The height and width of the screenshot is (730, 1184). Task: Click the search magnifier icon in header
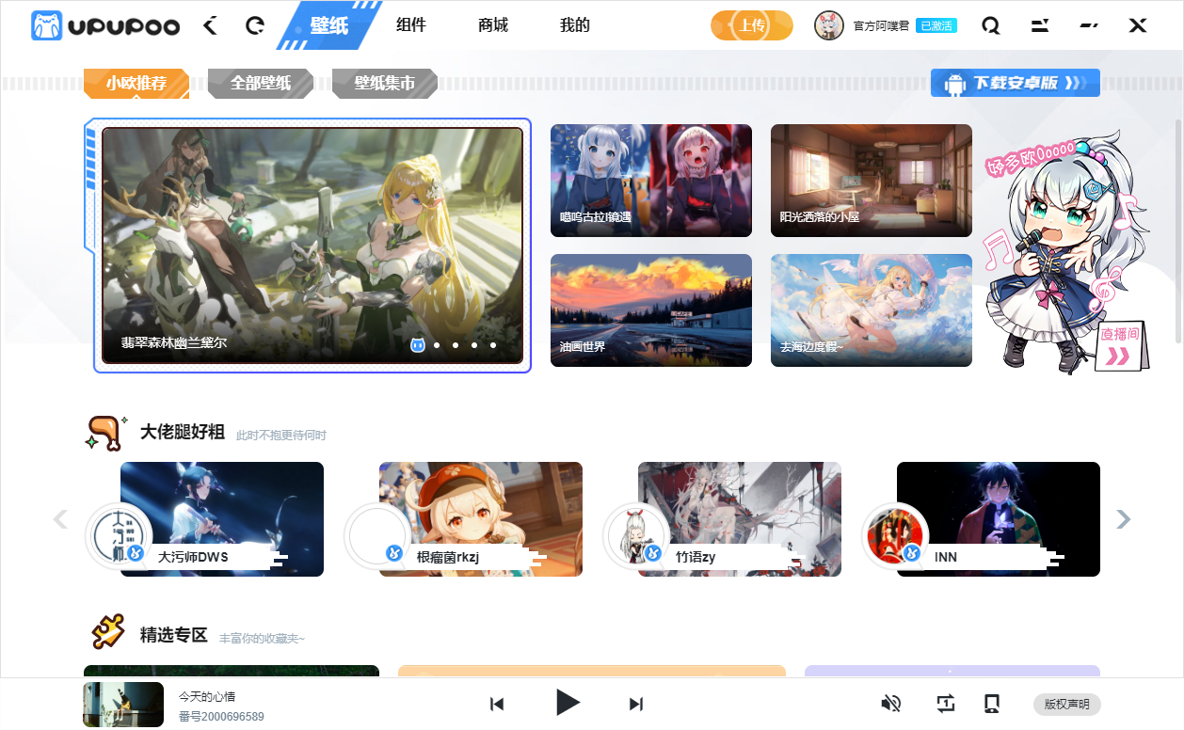click(990, 25)
